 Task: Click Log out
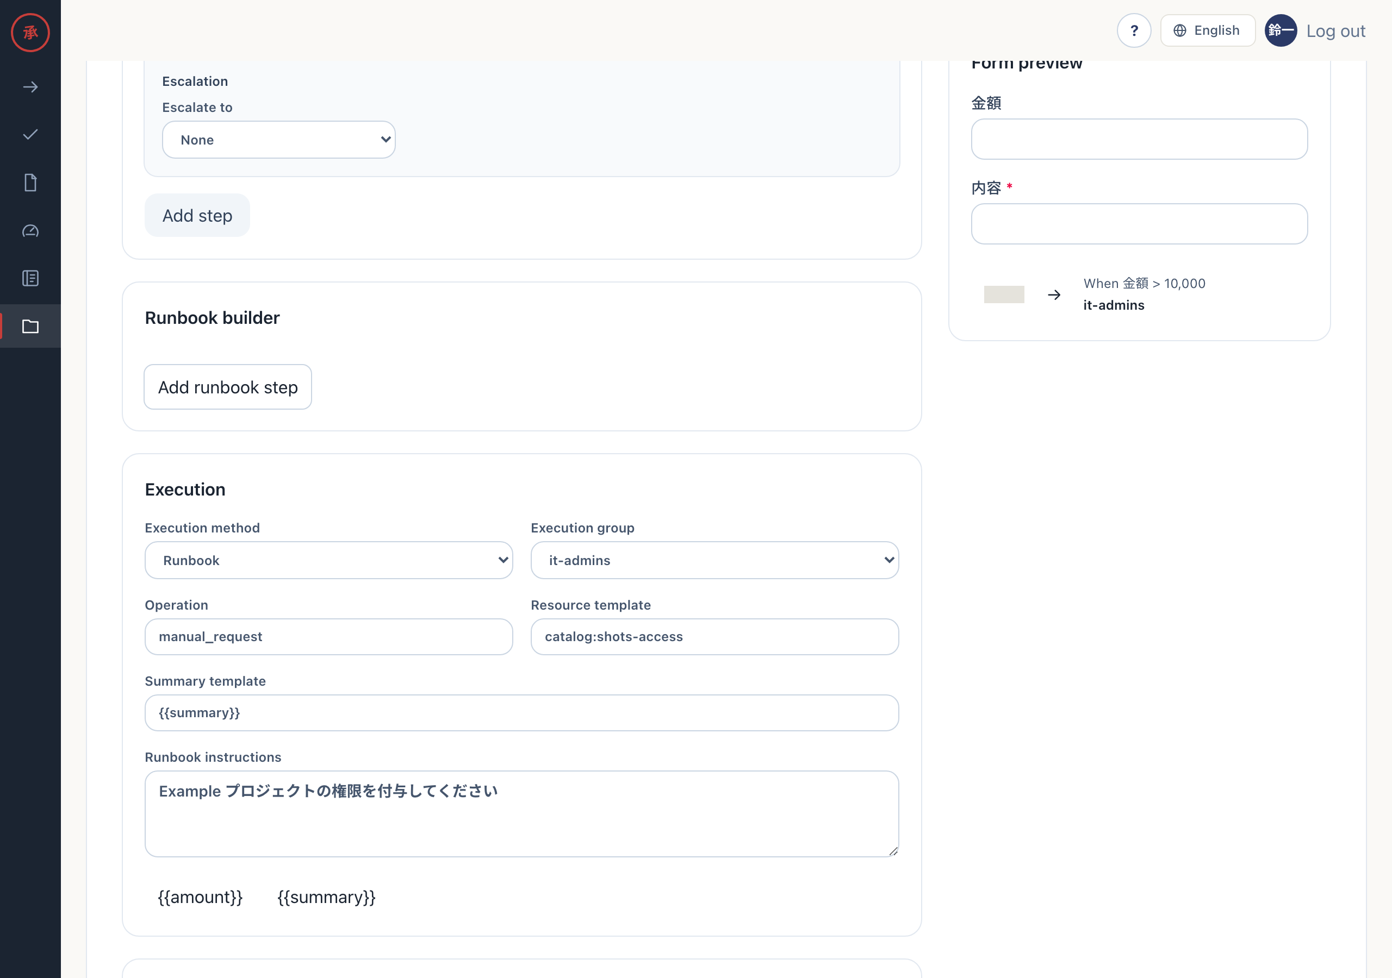tap(1335, 31)
